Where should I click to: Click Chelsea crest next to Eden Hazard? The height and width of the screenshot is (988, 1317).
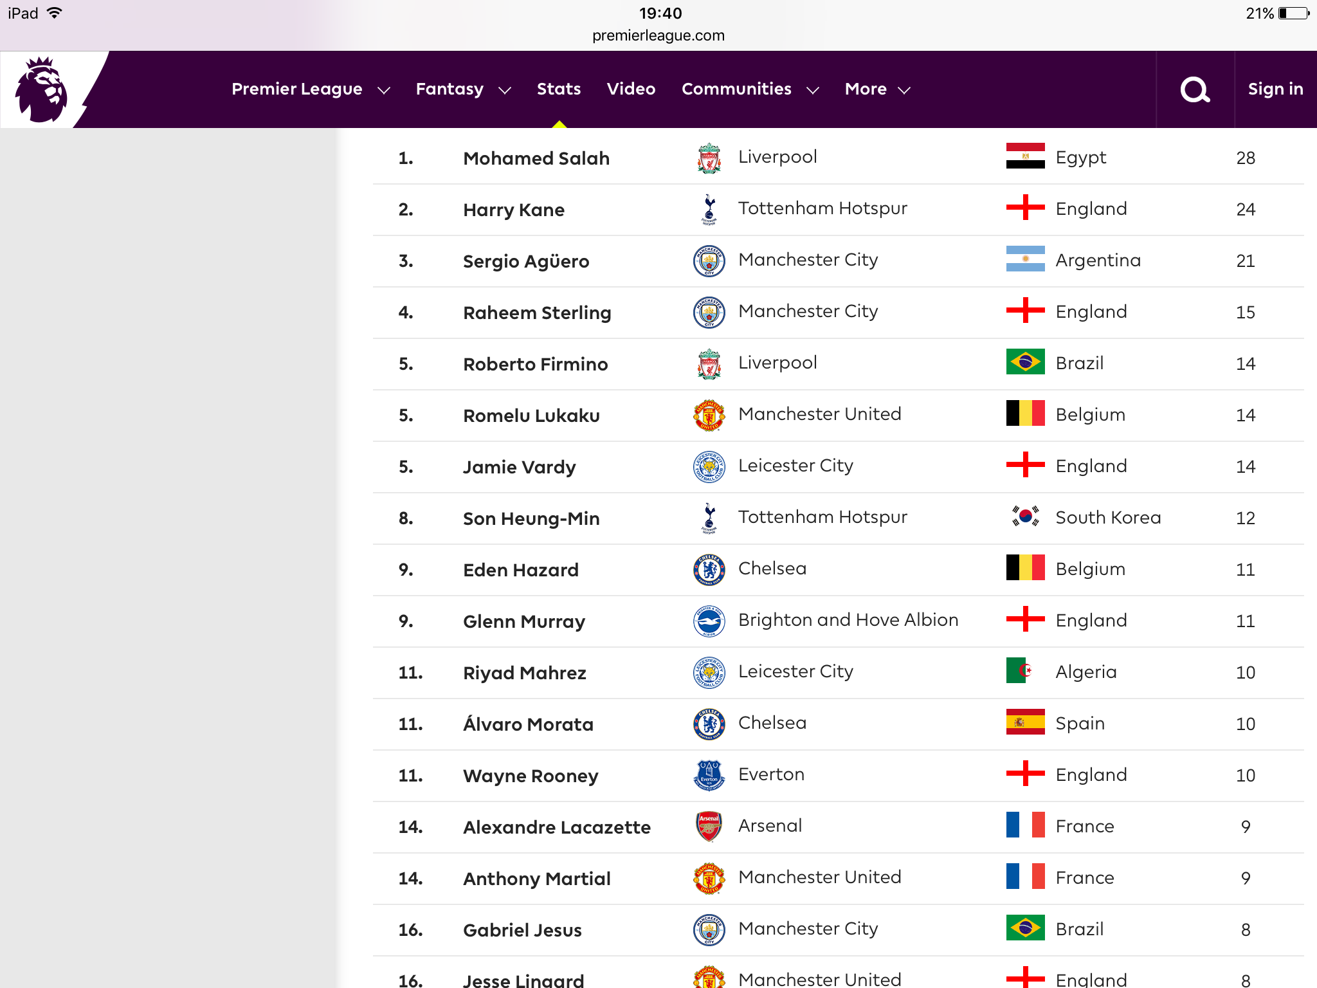709,569
